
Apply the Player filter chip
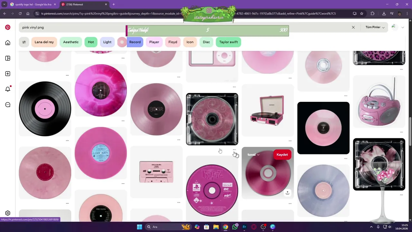[154, 42]
